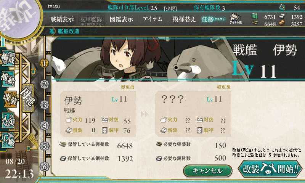This screenshot has height=183, width=305.
Task: Select ship slot marker 2
Action: (45, 84)
